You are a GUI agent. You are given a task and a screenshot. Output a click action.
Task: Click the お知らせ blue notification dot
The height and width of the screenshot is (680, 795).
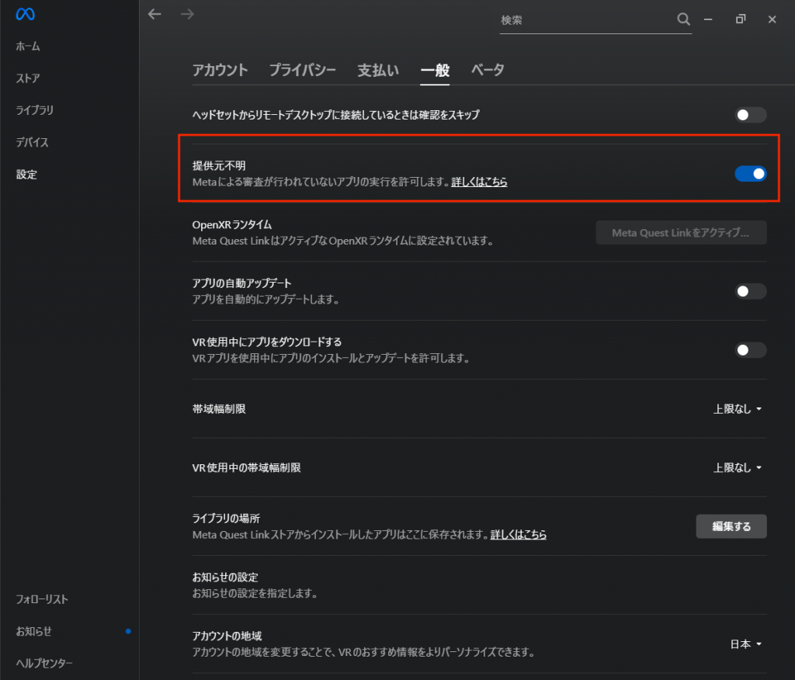[x=128, y=631]
